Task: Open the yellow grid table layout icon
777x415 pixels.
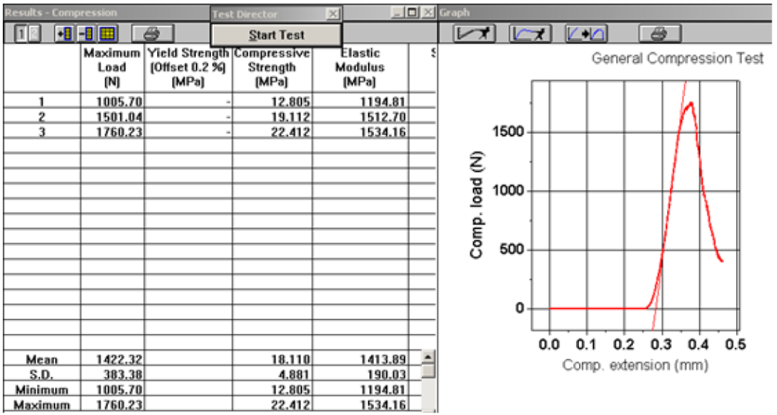Action: click(x=108, y=33)
